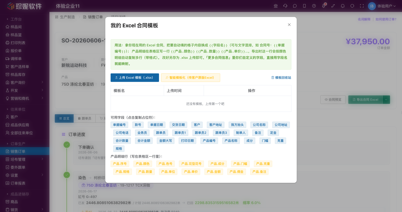Copy the 制单人 field tag
Viewport: 402px width, 212px height.
pos(241,133)
